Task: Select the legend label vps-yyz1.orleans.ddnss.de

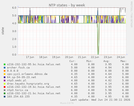Action: click(x=27, y=74)
